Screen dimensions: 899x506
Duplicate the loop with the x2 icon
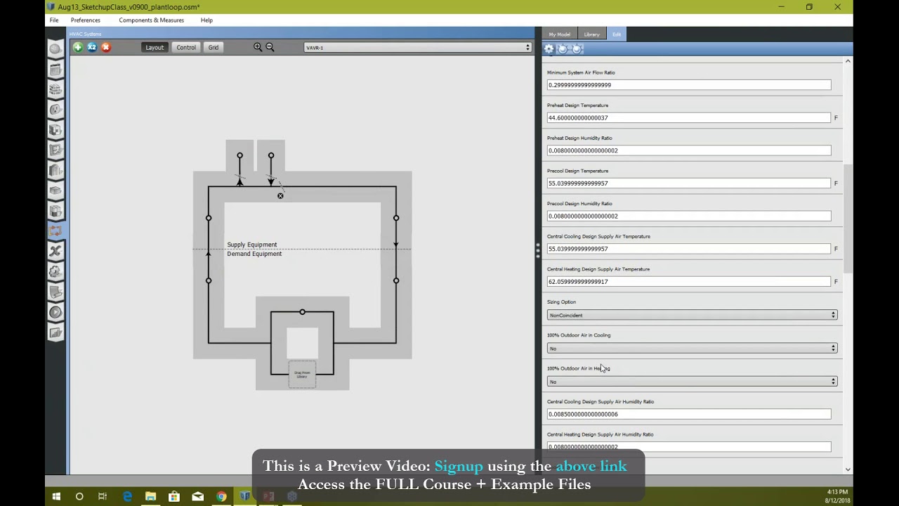coord(91,47)
